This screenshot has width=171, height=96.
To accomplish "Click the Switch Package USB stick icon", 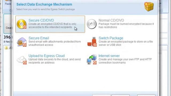I will (x=92, y=42).
